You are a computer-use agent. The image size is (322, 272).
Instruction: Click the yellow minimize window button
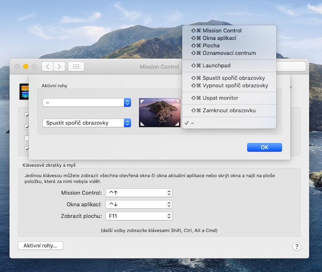point(26,66)
